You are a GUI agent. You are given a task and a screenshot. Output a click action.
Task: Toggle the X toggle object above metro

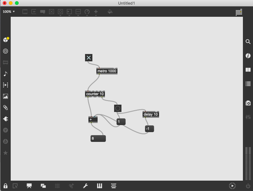coord(89,58)
